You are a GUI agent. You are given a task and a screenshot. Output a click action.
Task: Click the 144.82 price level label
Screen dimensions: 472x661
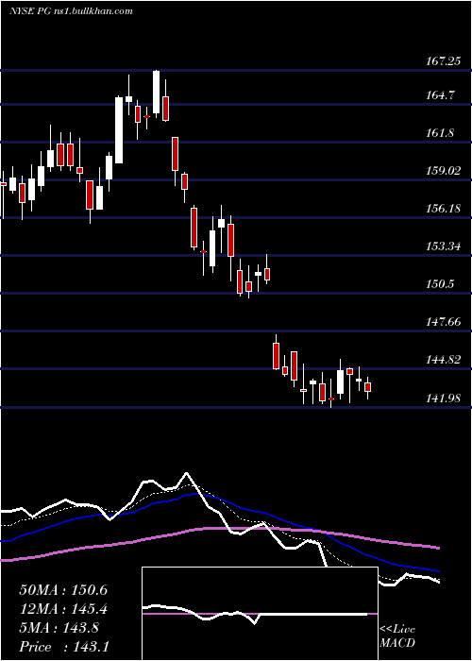point(443,360)
